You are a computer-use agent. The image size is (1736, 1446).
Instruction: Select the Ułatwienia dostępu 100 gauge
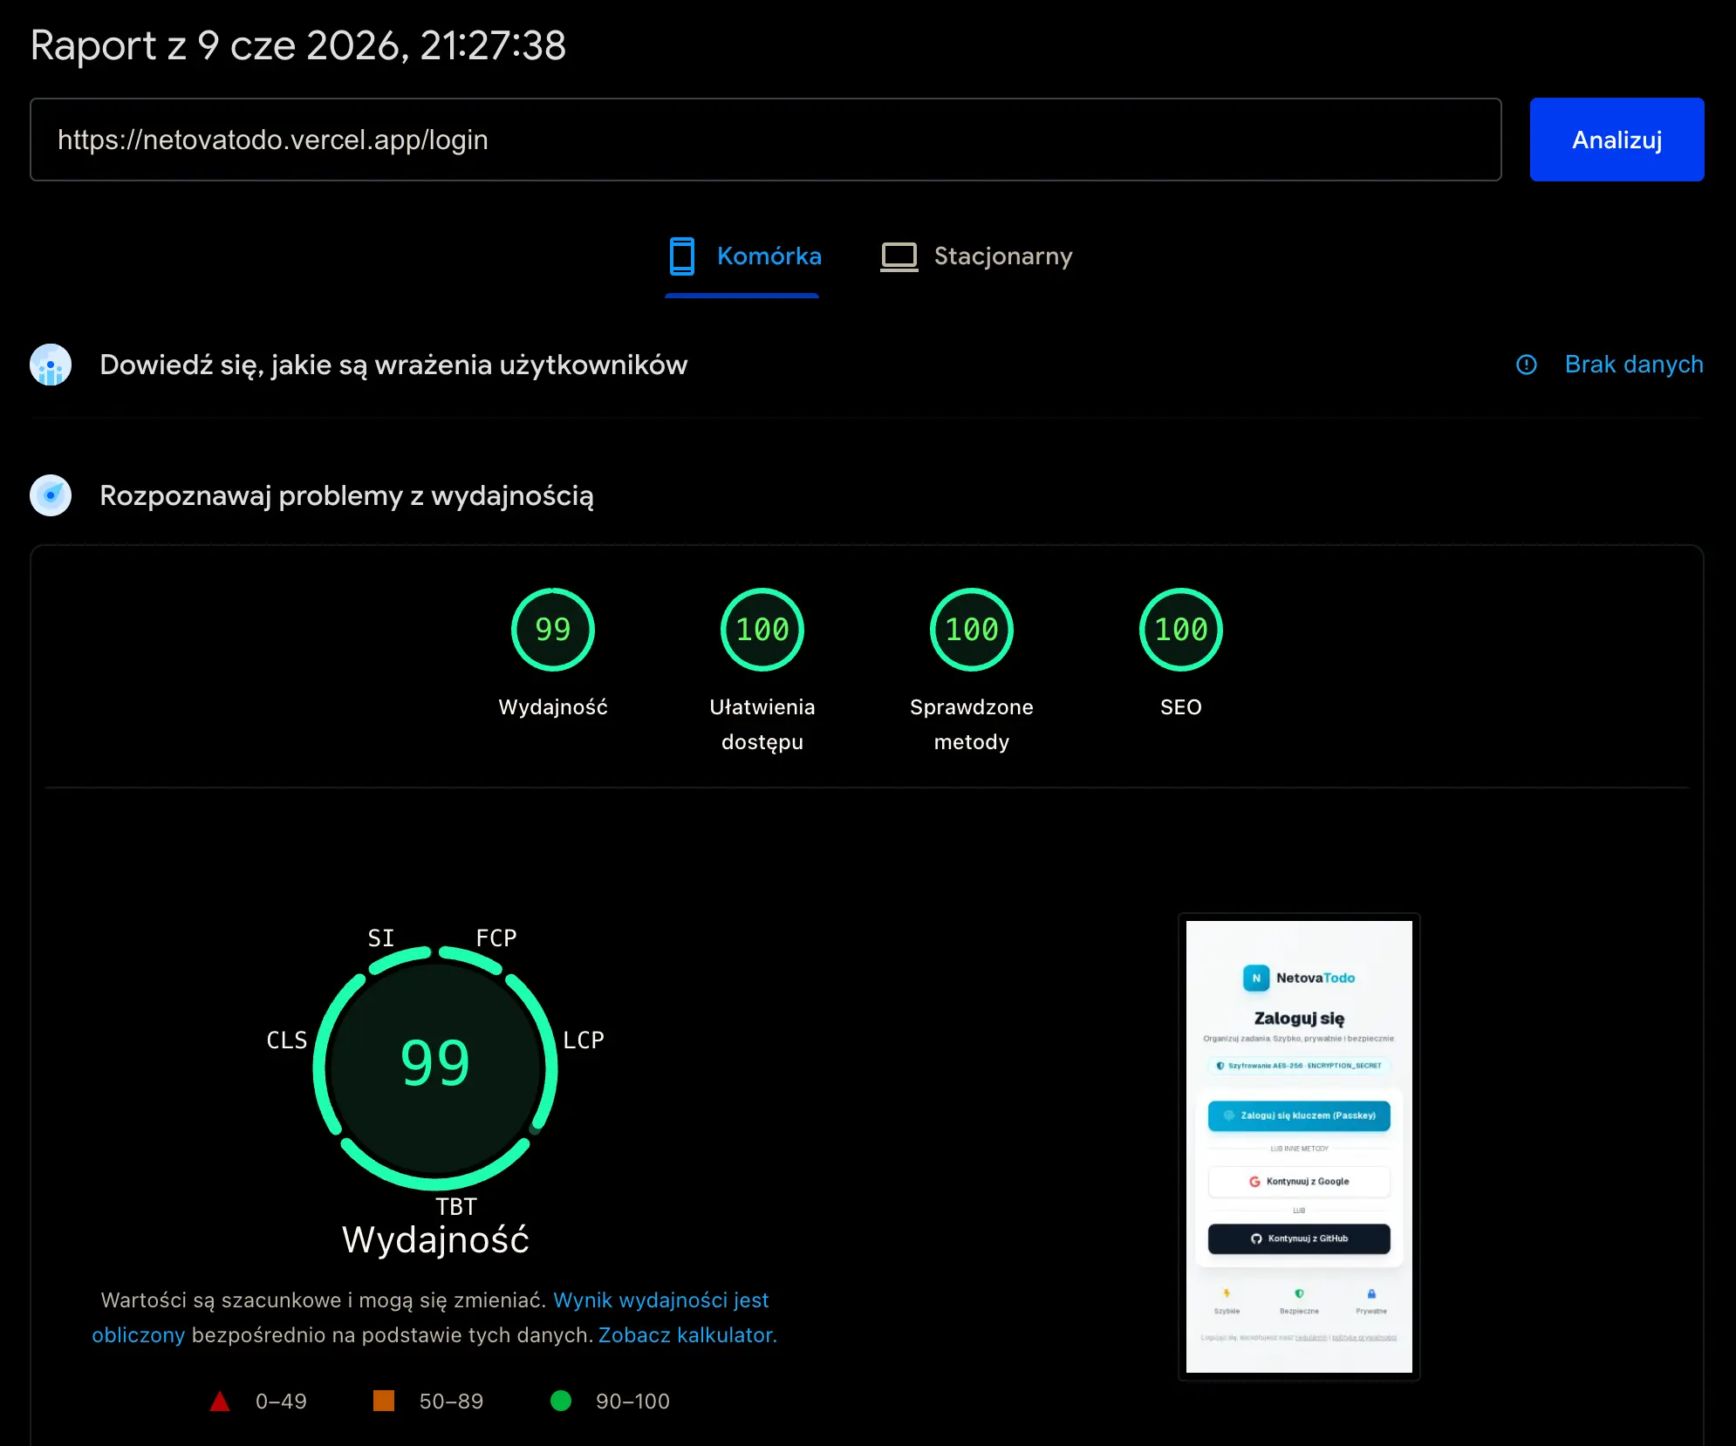[x=762, y=630]
